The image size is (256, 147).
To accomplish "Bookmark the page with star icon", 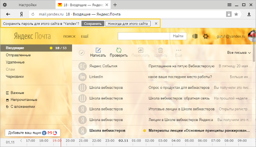I will click(x=236, y=14).
